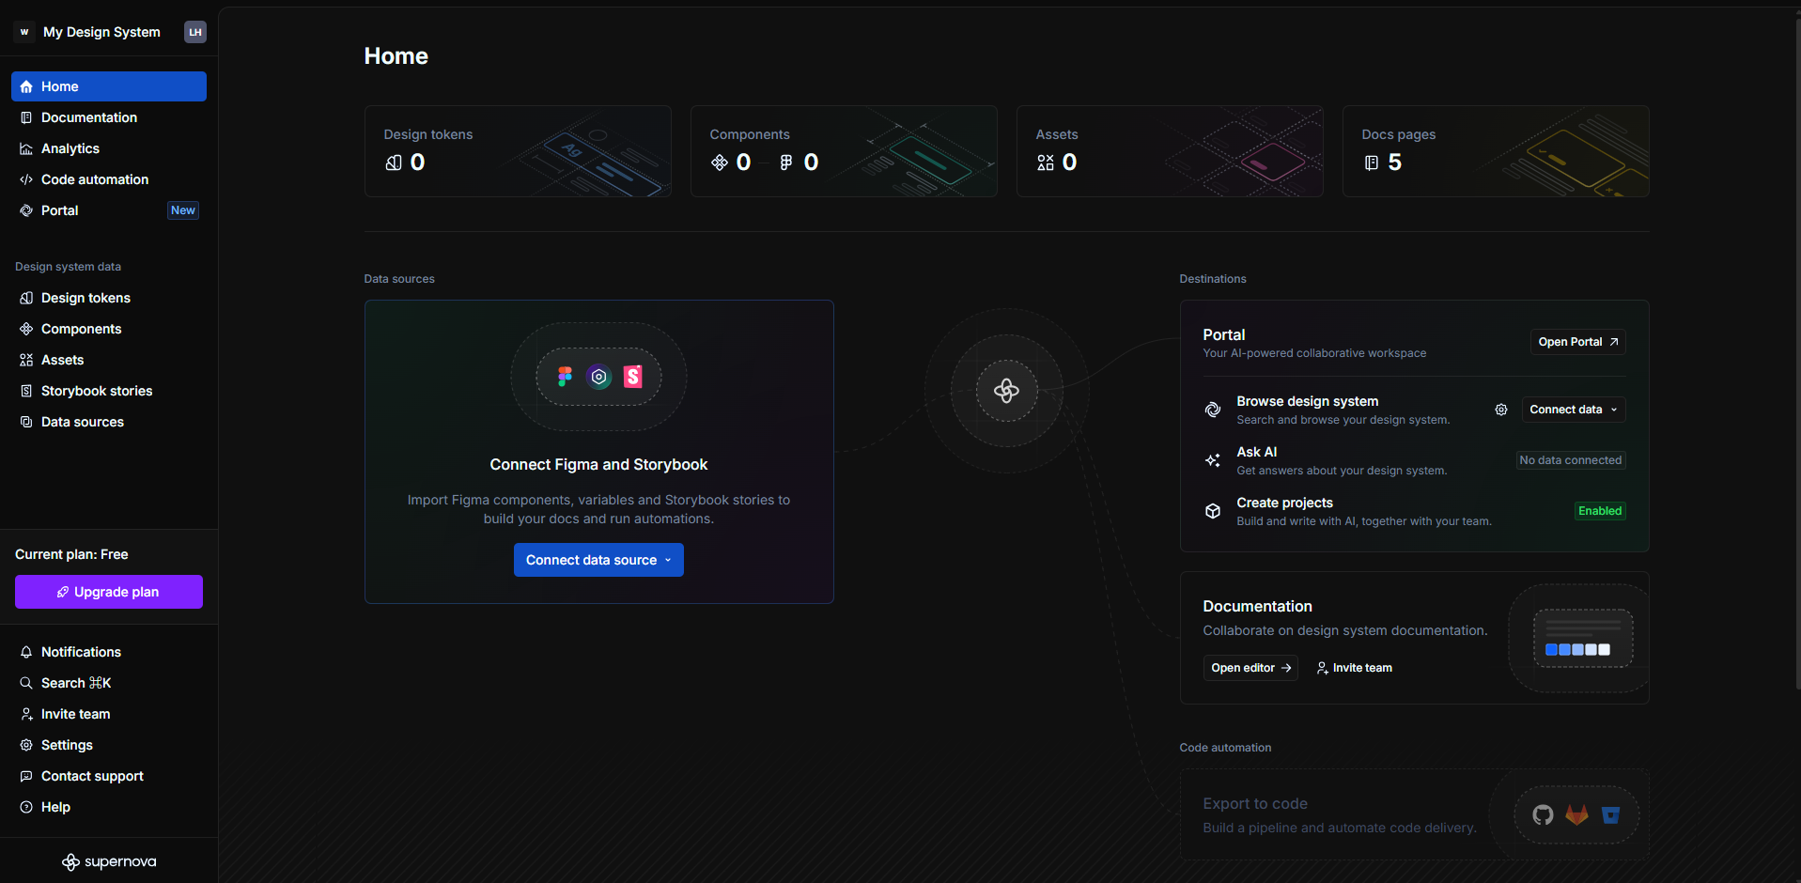Screen dimensions: 1801x883
Task: Expand the Connect data source dropdown
Action: point(598,560)
